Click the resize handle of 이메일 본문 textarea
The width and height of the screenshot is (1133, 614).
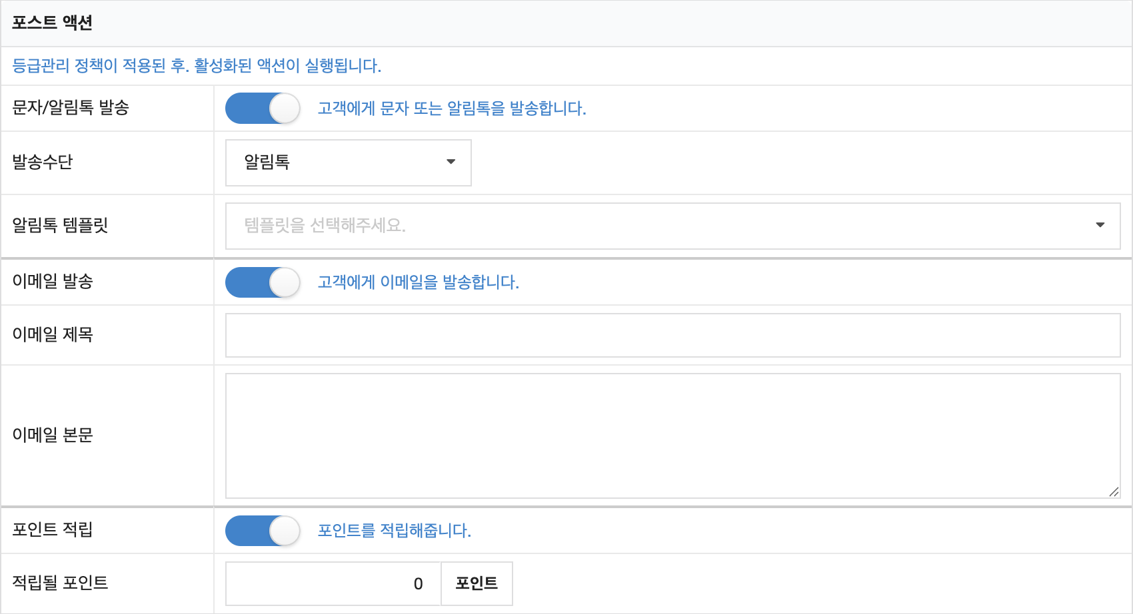1114,492
